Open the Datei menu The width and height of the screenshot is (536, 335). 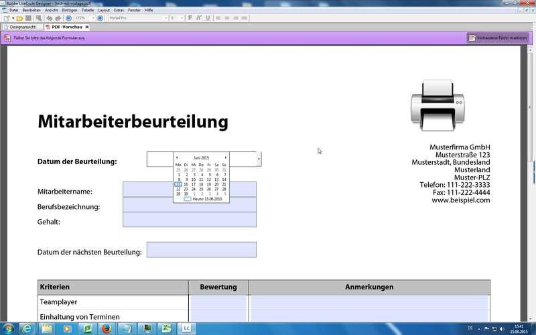pyautogui.click(x=13, y=10)
